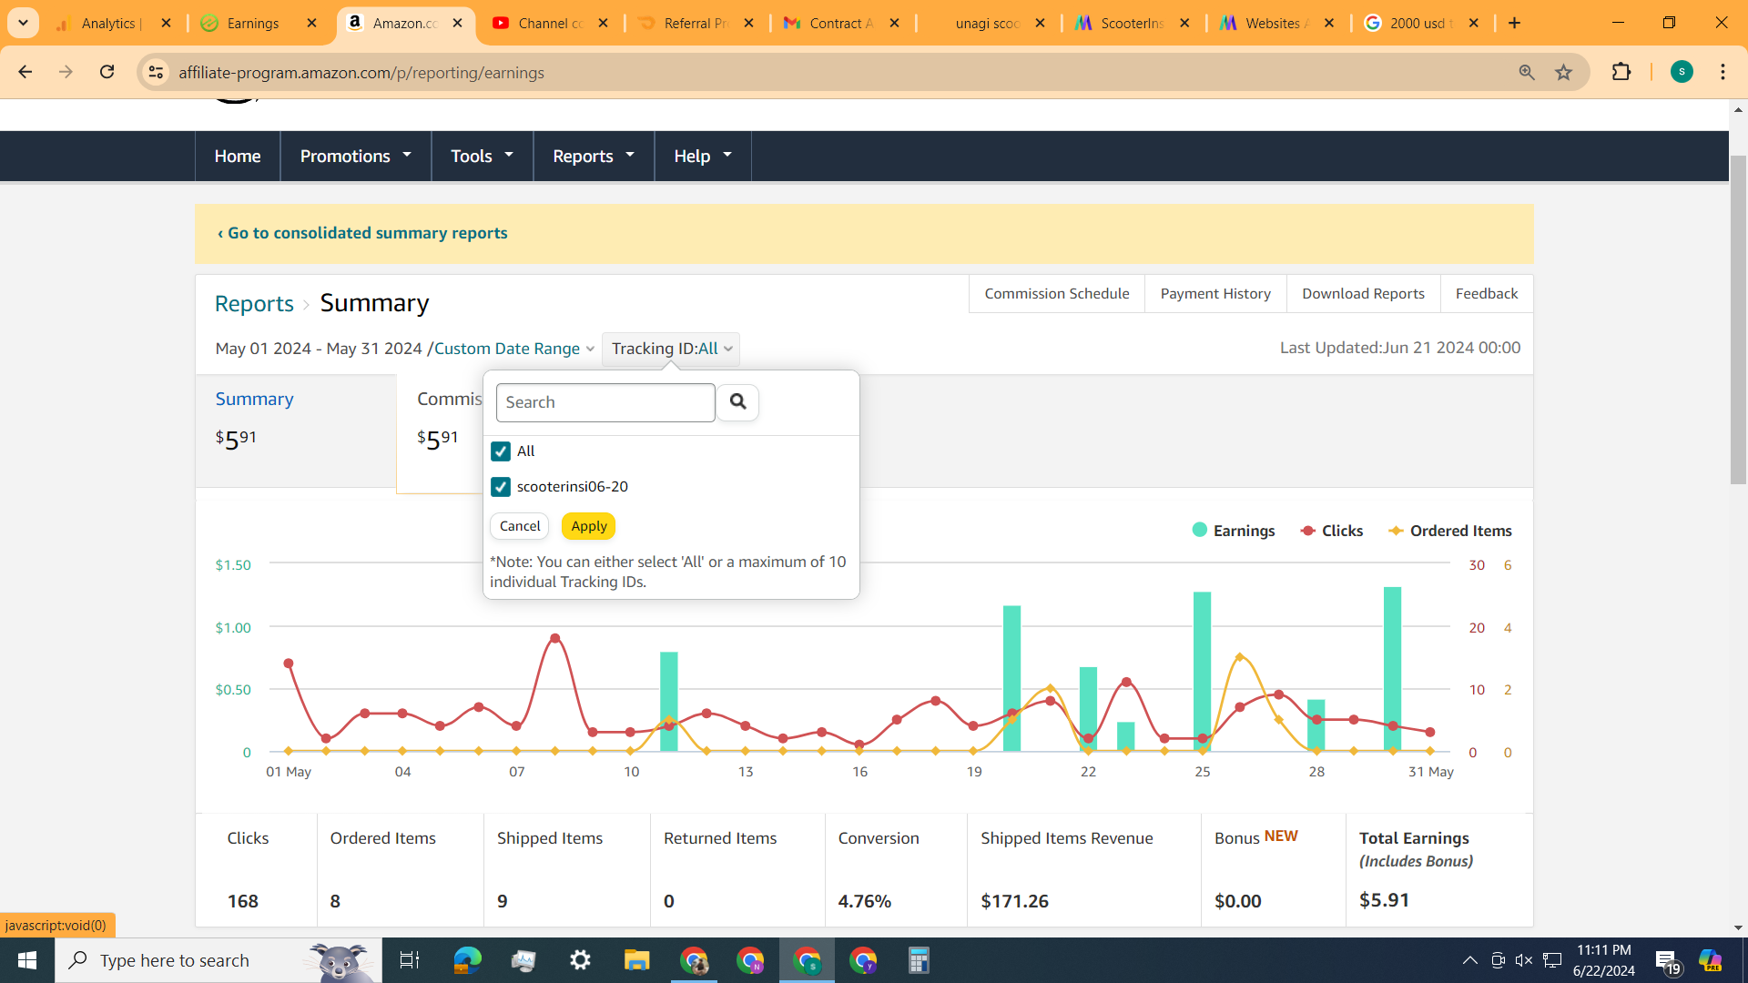This screenshot has height=983, width=1748.
Task: Expand the Reports menu
Action: (x=593, y=156)
